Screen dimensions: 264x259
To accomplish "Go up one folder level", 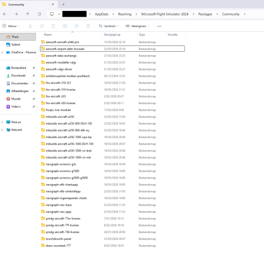I will click(x=28, y=14).
